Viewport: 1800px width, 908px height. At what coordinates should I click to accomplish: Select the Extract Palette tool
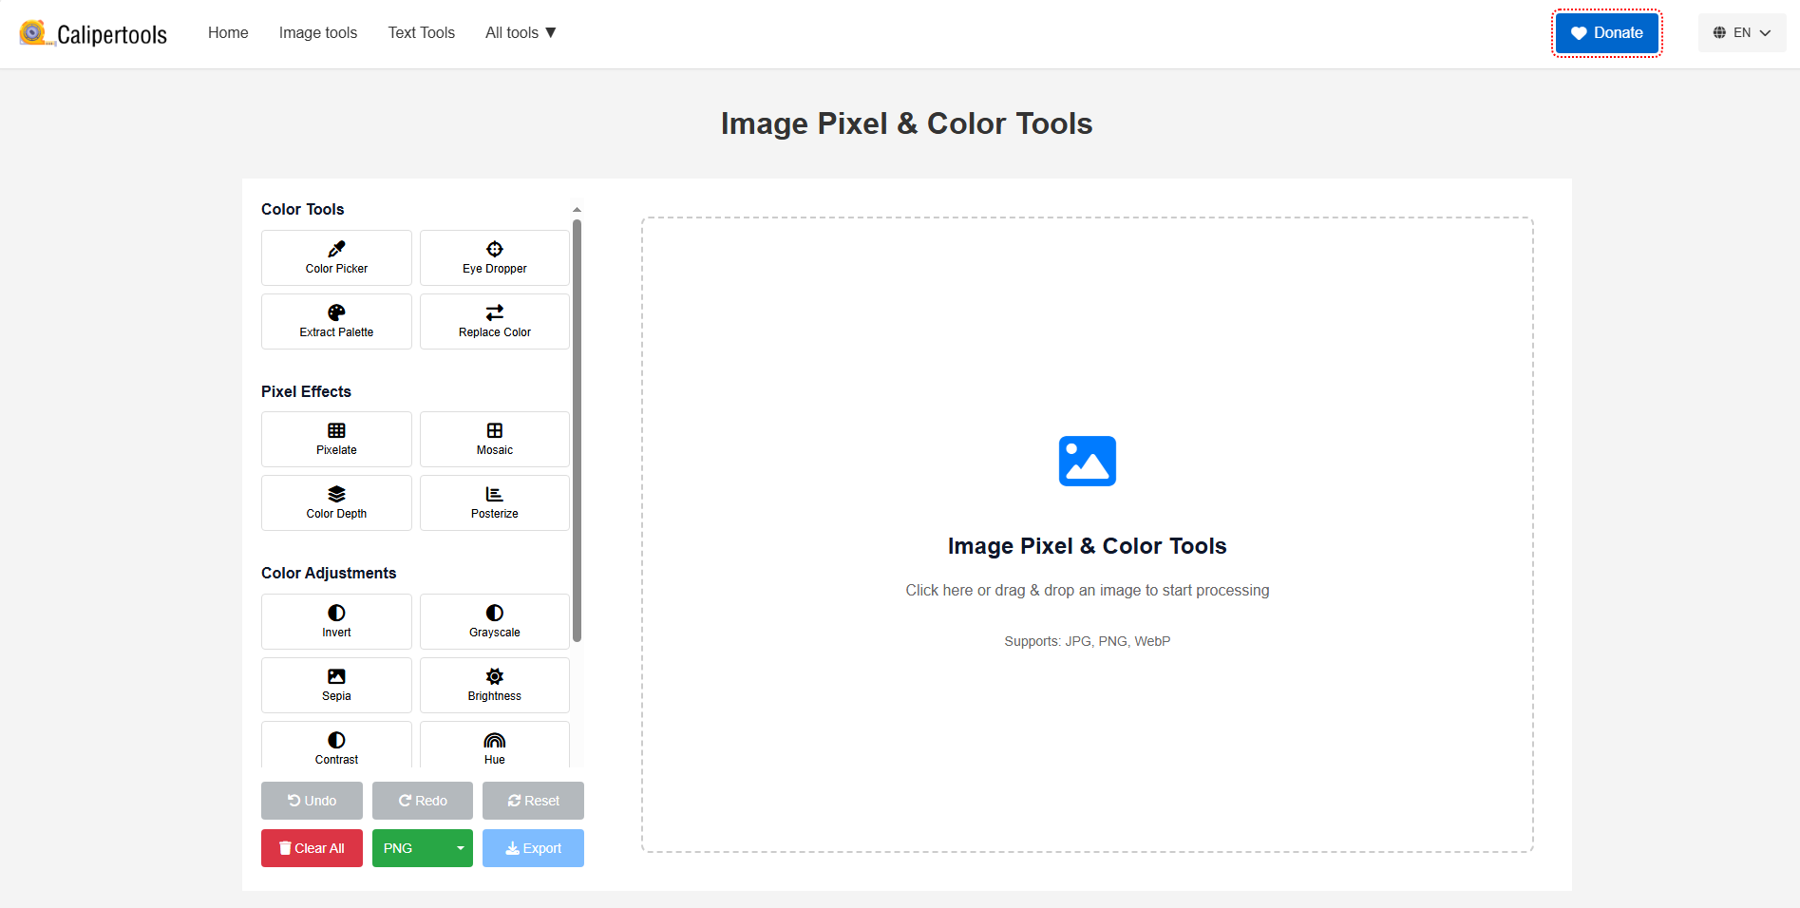tap(336, 321)
